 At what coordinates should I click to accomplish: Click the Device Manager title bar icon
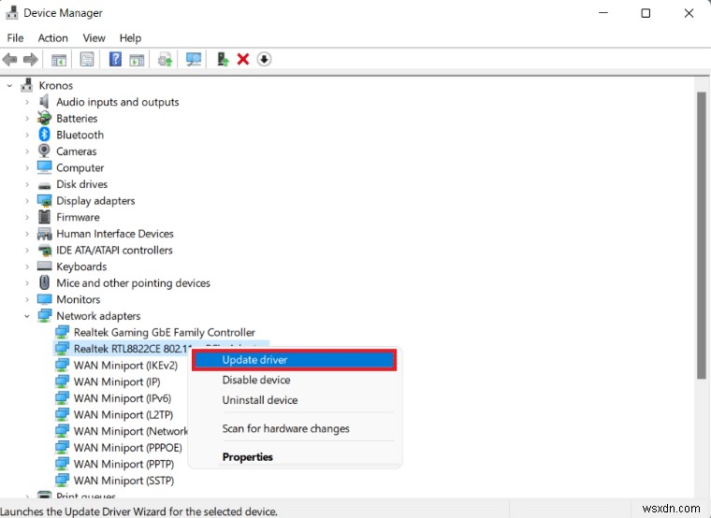click(12, 13)
